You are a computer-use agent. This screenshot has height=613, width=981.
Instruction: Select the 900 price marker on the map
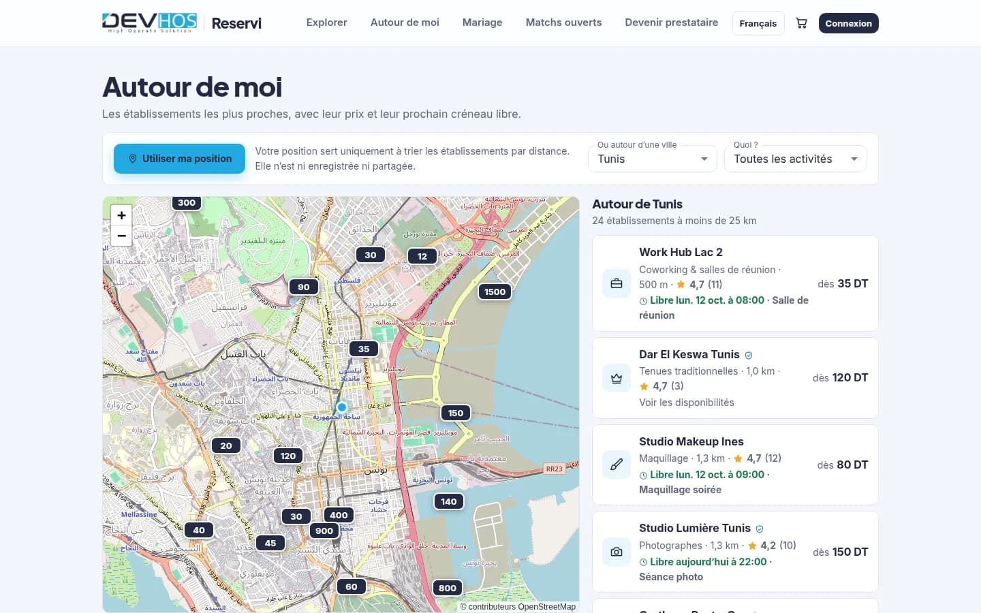pyautogui.click(x=324, y=531)
